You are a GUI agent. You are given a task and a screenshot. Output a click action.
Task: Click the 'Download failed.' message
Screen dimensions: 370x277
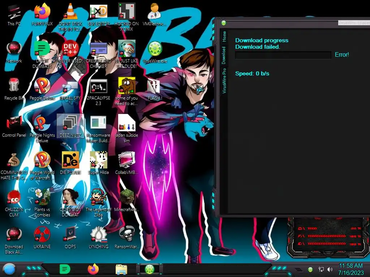tap(257, 47)
